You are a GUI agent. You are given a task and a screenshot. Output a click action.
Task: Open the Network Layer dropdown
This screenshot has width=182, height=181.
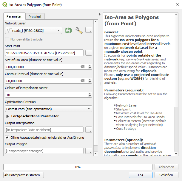(33, 30)
